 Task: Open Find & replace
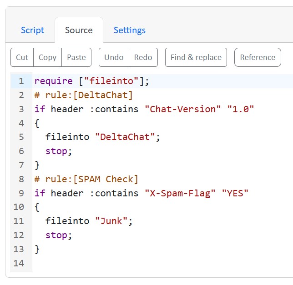(x=196, y=57)
